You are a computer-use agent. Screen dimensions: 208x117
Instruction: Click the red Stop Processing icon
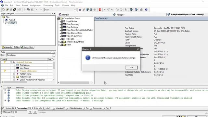click(100, 9)
